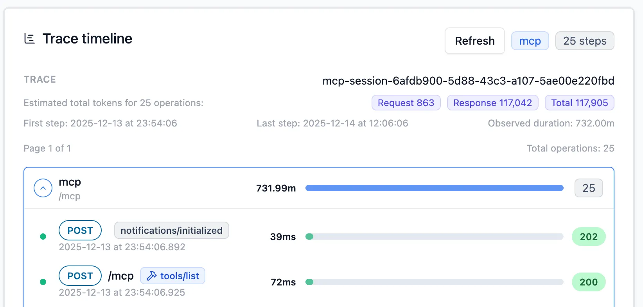This screenshot has height=307, width=643.
Task: Toggle the POST badge on notifications/initialized row
Action: click(x=80, y=230)
